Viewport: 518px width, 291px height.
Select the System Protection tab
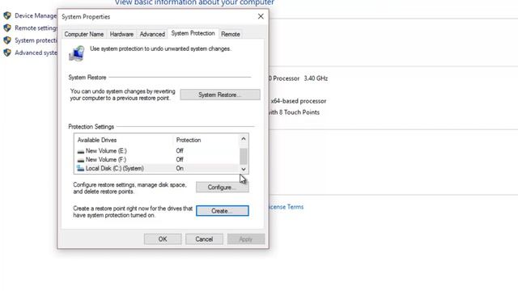coord(193,33)
